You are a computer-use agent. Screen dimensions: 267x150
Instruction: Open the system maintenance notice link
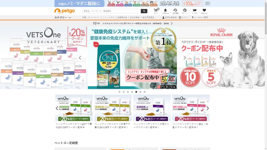tap(135, 23)
